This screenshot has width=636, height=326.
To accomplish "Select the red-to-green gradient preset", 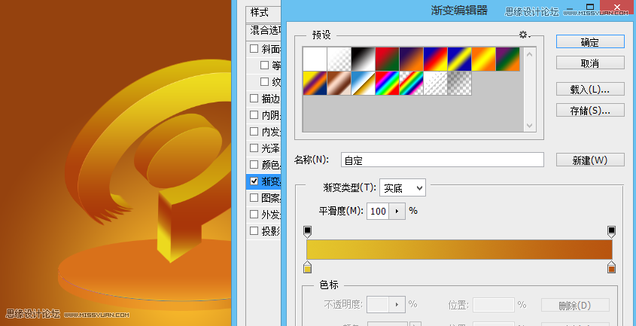I will [x=387, y=59].
